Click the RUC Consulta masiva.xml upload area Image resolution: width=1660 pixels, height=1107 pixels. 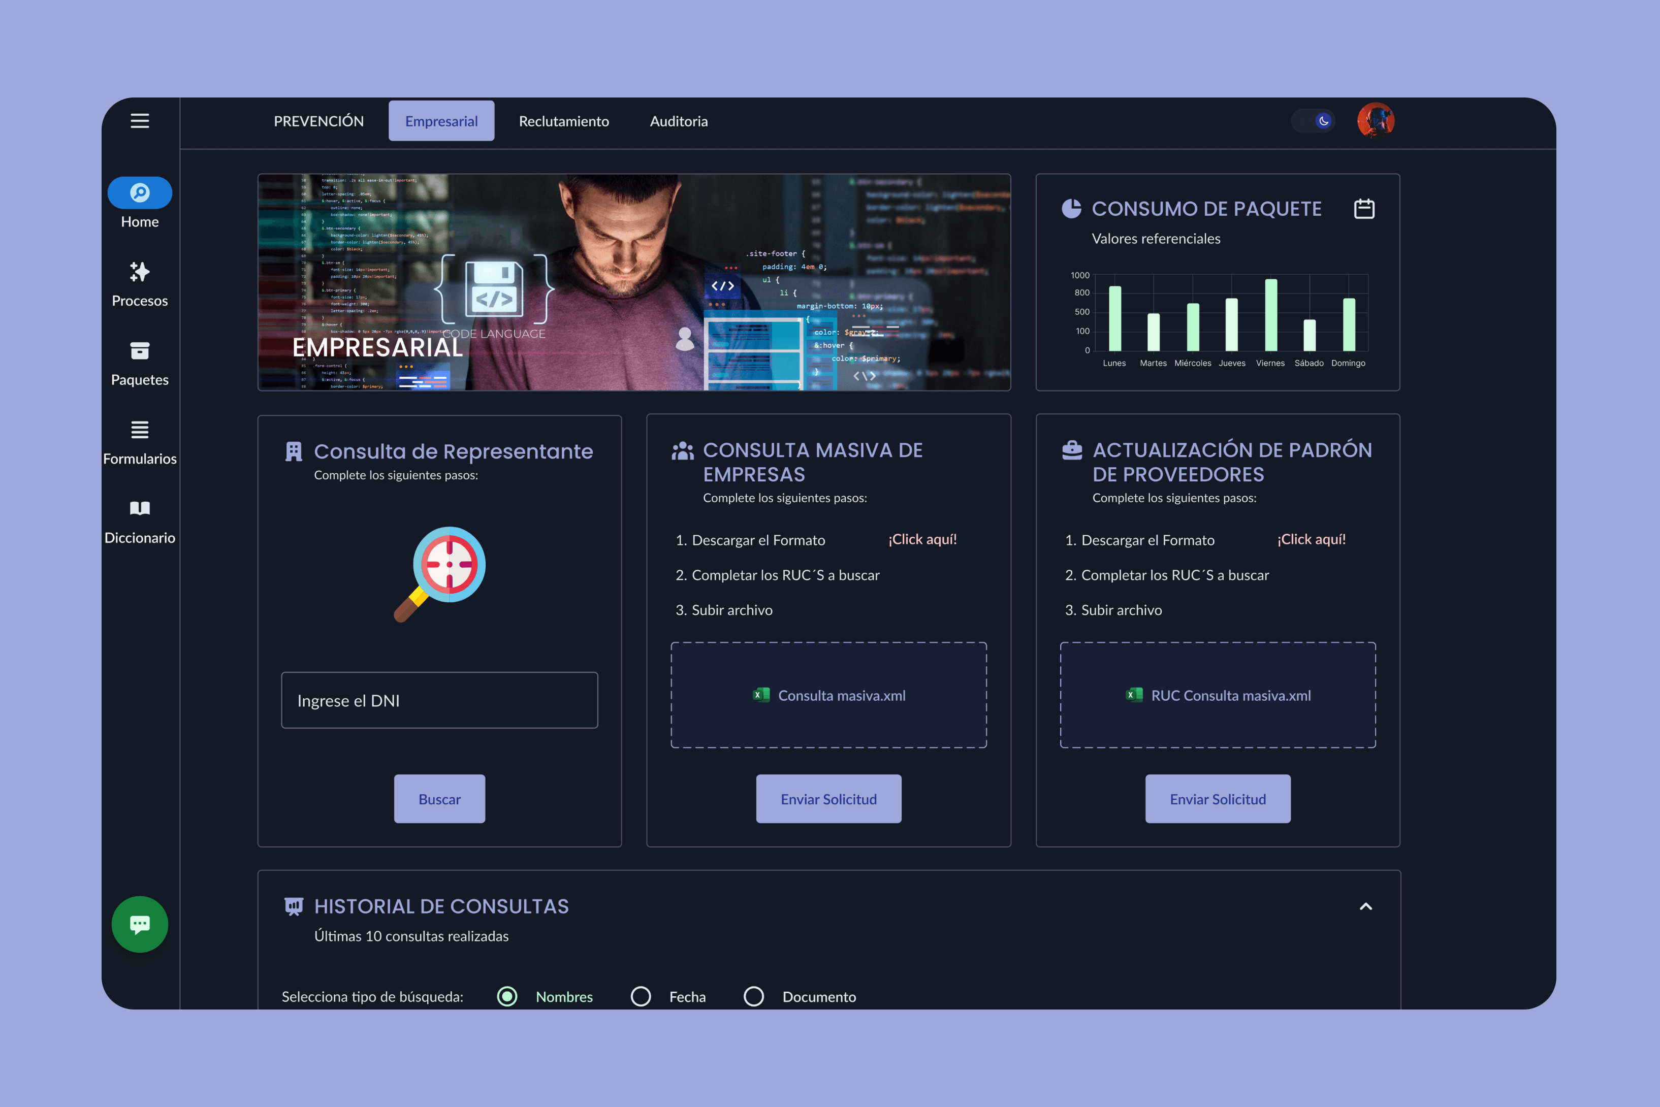1217,695
